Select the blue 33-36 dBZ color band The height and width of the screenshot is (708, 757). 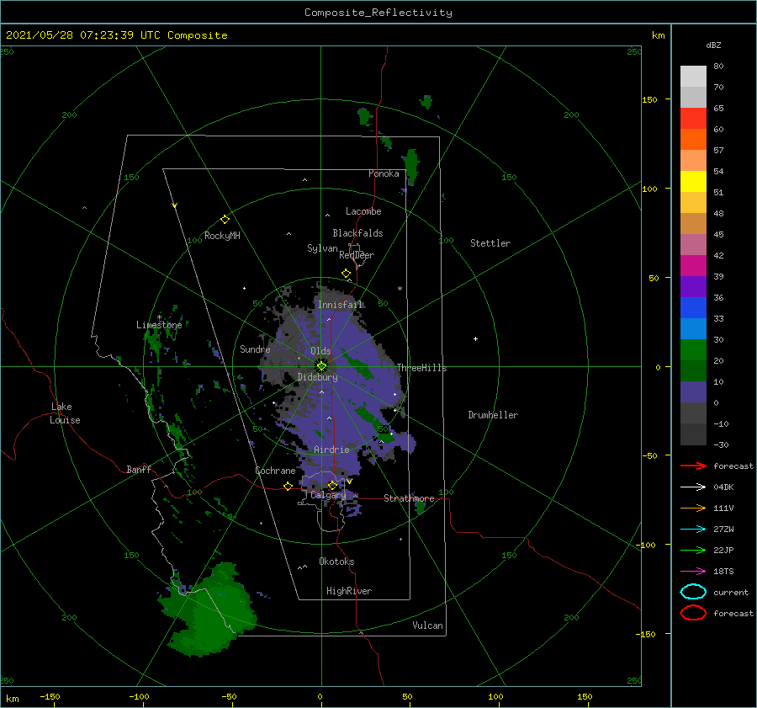(693, 308)
